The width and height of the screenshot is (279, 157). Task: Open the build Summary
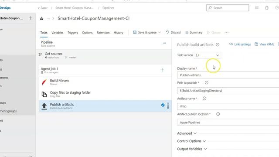point(194,32)
